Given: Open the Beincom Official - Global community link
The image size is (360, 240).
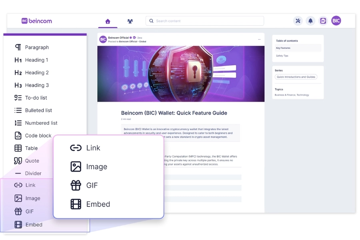Looking at the screenshot, I should [132, 42].
